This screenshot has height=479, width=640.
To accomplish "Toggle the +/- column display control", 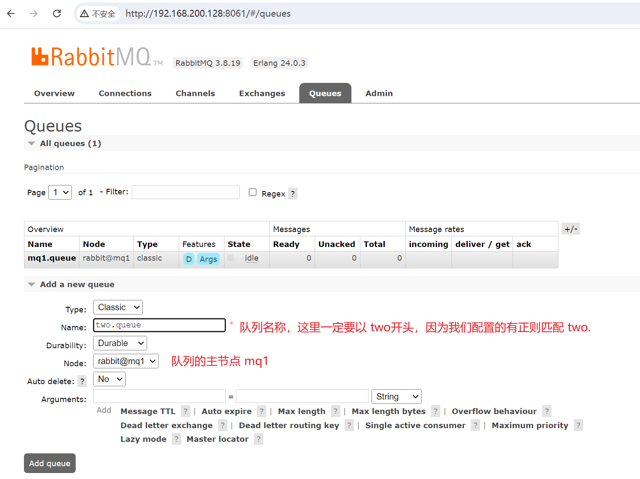I will [571, 229].
